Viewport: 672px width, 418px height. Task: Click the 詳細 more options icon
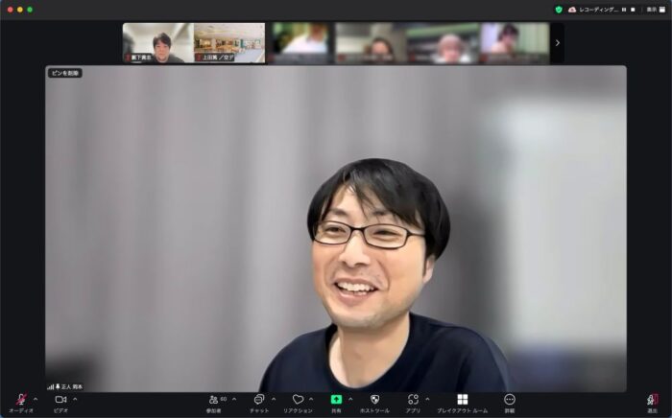(x=509, y=400)
